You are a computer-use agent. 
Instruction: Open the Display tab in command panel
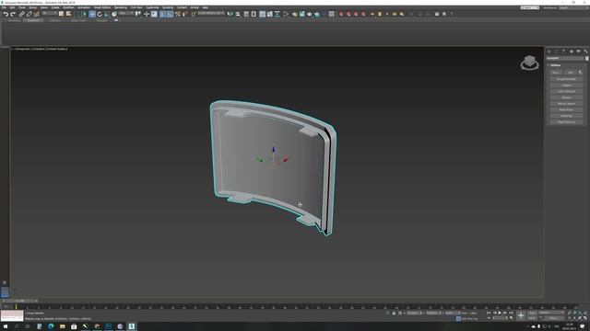click(x=578, y=51)
